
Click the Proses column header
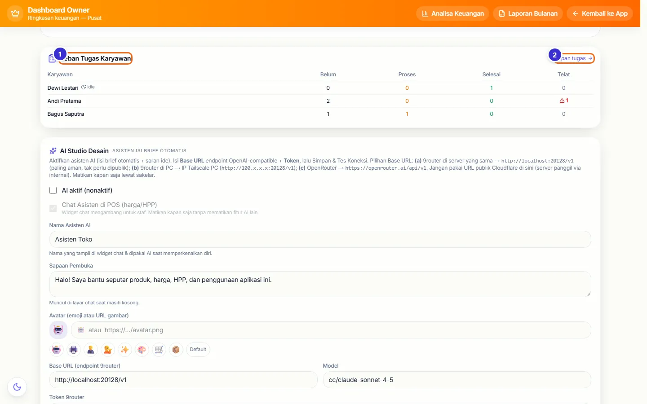click(x=407, y=75)
